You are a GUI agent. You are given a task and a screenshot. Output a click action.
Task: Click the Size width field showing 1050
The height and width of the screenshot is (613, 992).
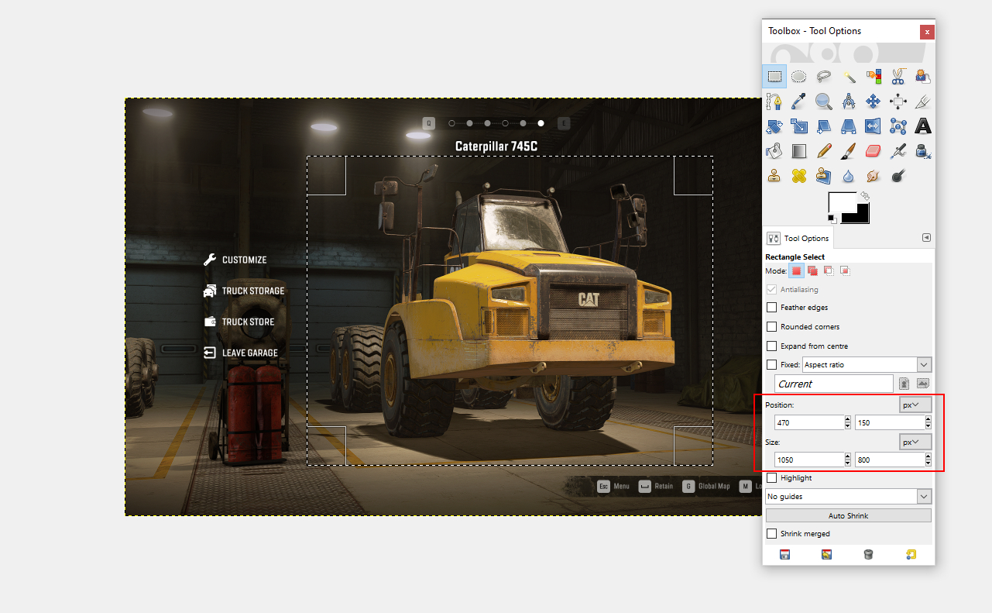[809, 460]
